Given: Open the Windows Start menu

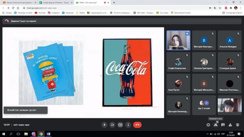Looking at the screenshot, I should click(3, 134).
